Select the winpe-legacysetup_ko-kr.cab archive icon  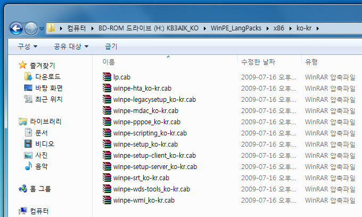(x=107, y=99)
